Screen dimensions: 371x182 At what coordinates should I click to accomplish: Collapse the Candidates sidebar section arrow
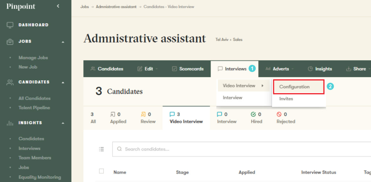(x=63, y=82)
